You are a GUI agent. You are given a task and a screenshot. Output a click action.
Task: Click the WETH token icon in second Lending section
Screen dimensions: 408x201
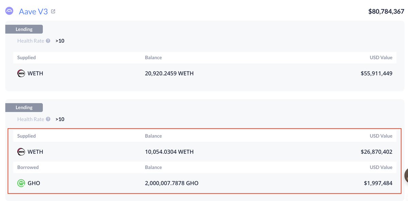point(21,152)
